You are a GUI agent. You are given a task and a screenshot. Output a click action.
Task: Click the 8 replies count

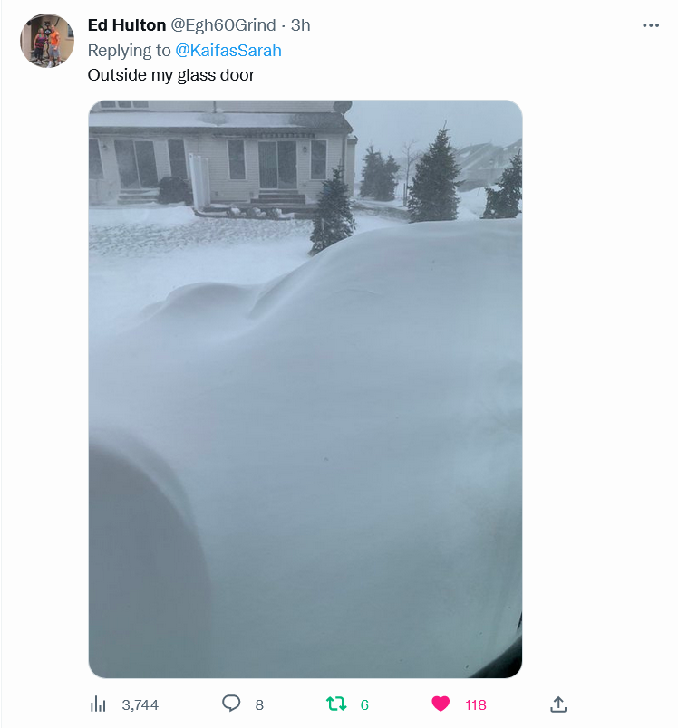[x=259, y=704]
